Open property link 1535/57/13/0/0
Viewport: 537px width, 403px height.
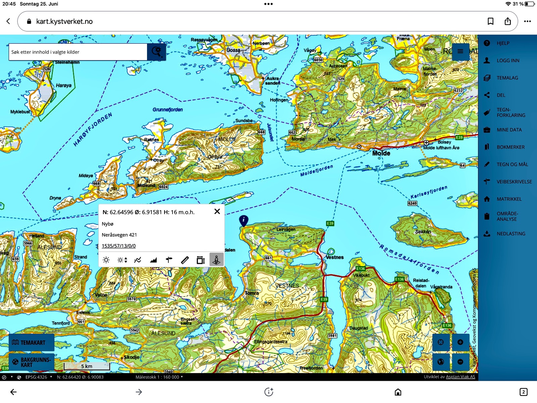[119, 246]
